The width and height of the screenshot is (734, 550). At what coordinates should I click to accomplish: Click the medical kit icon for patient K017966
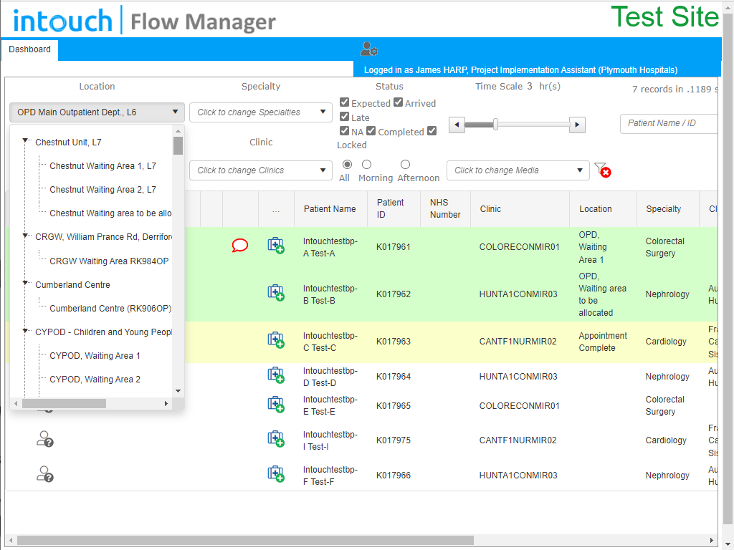pyautogui.click(x=276, y=474)
